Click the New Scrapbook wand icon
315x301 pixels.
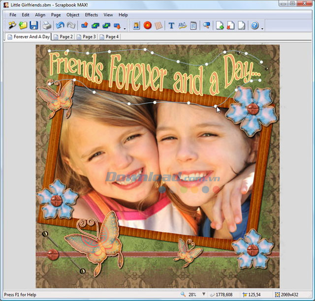click(x=12, y=26)
